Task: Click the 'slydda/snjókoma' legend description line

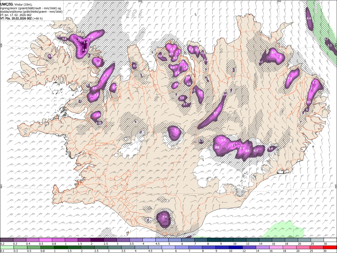Action: tap(31, 12)
